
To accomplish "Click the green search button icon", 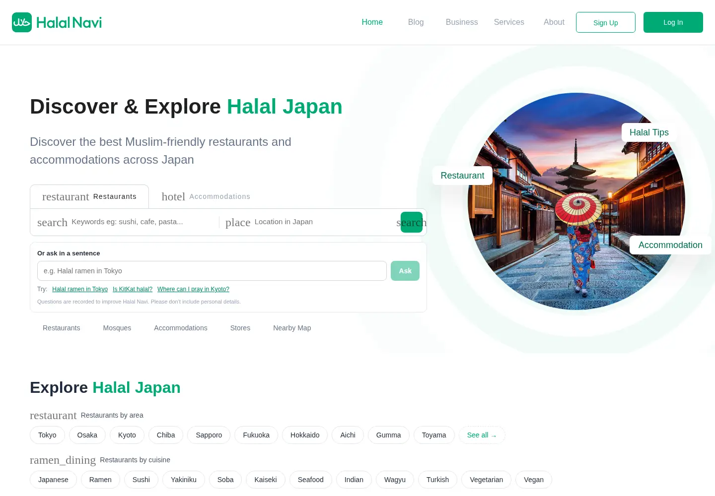I will click(412, 222).
